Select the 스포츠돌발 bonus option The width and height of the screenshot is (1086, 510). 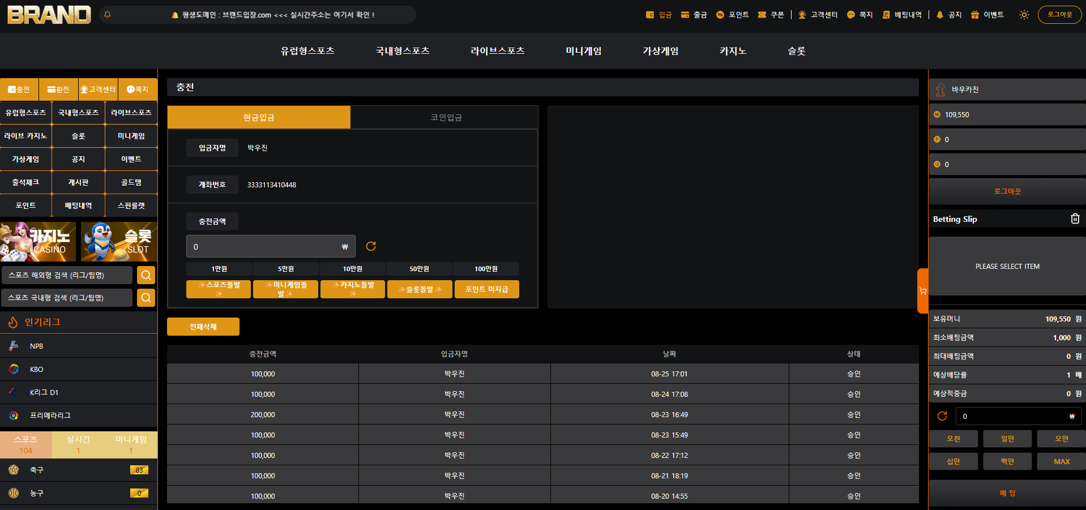[219, 289]
